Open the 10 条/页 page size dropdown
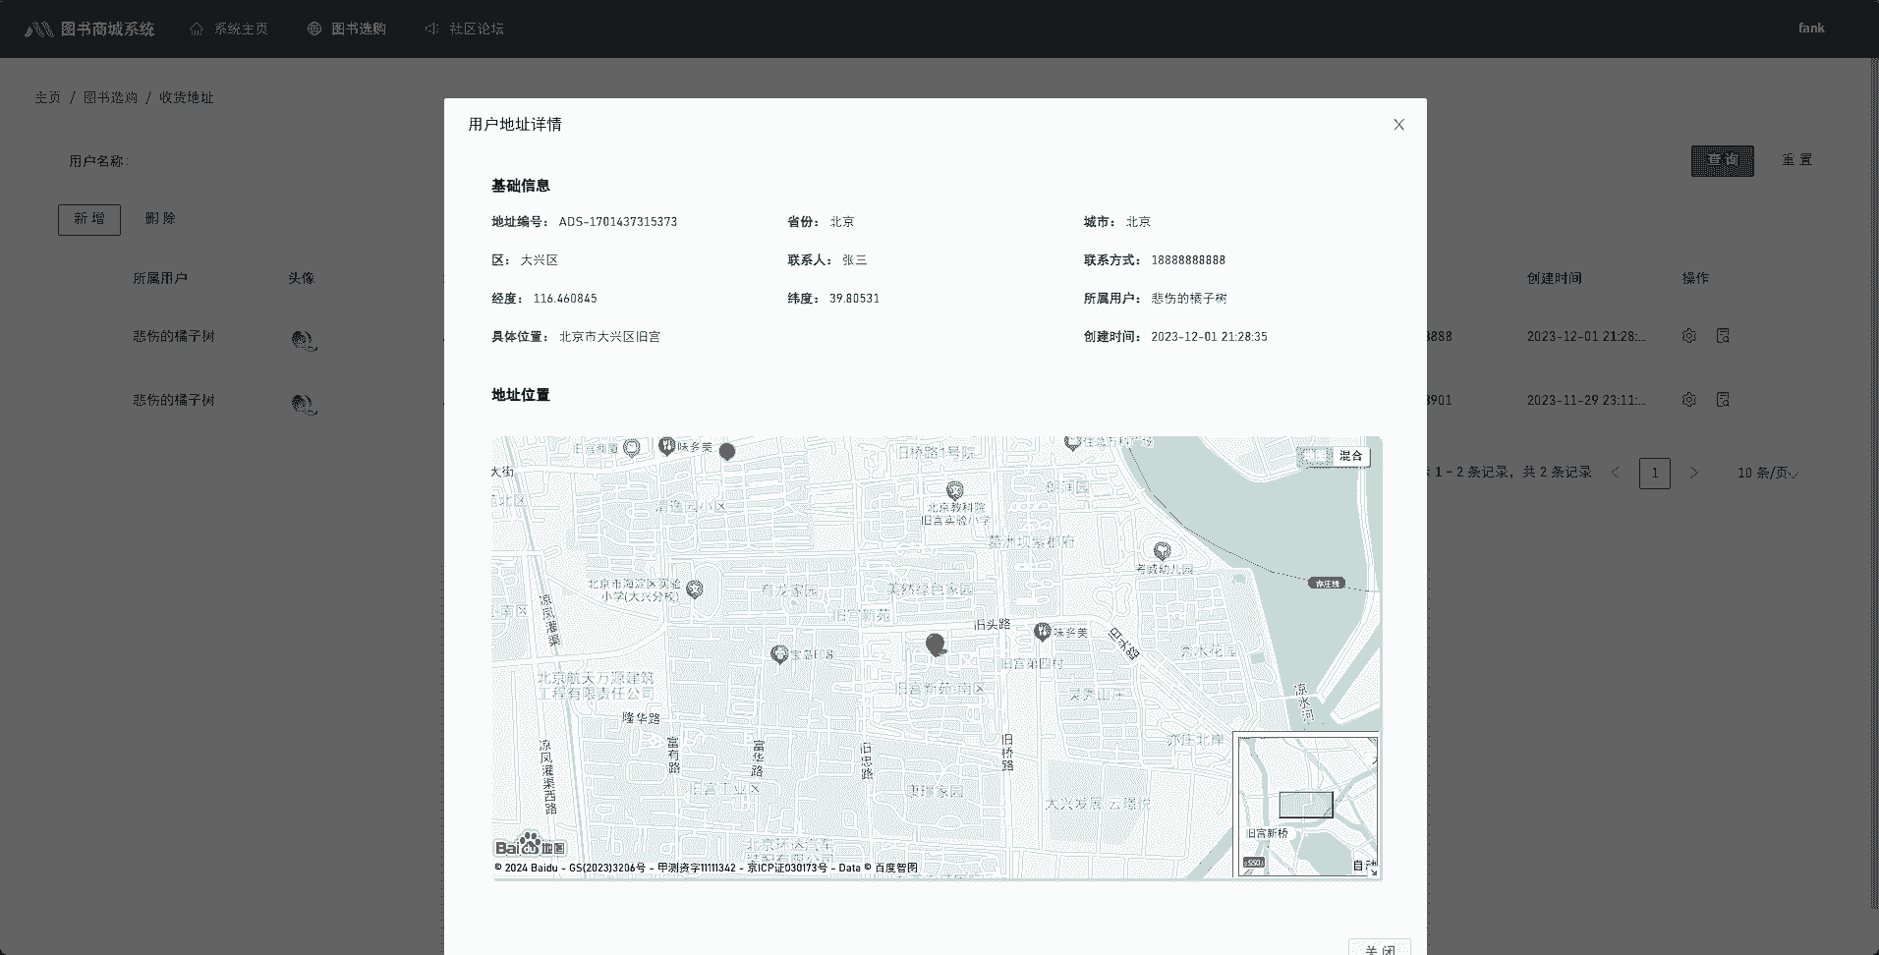The image size is (1879, 955). coord(1764,473)
